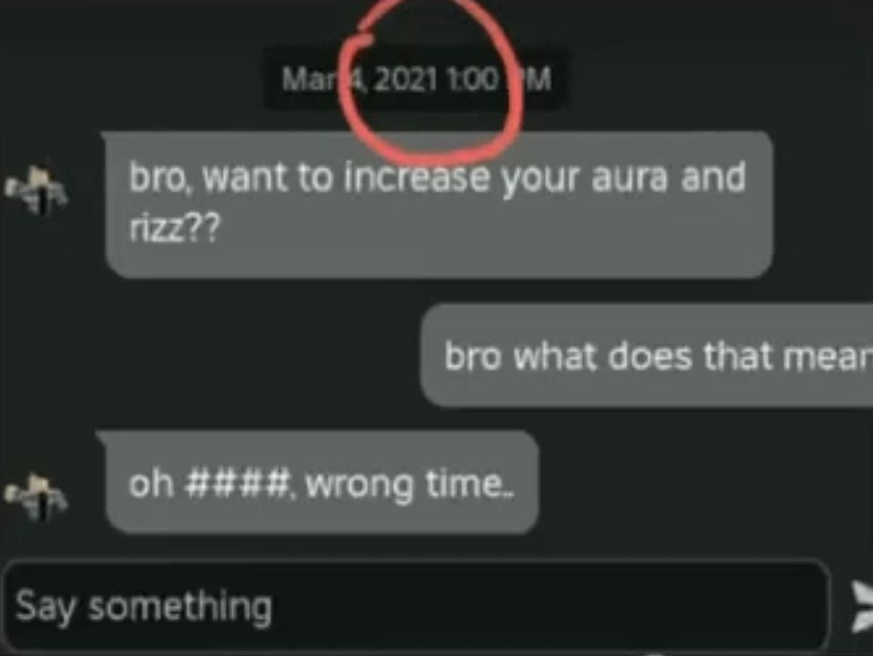873x656 pixels.
Task: Click the year '2021' in the timestamp
Action: 406,79
